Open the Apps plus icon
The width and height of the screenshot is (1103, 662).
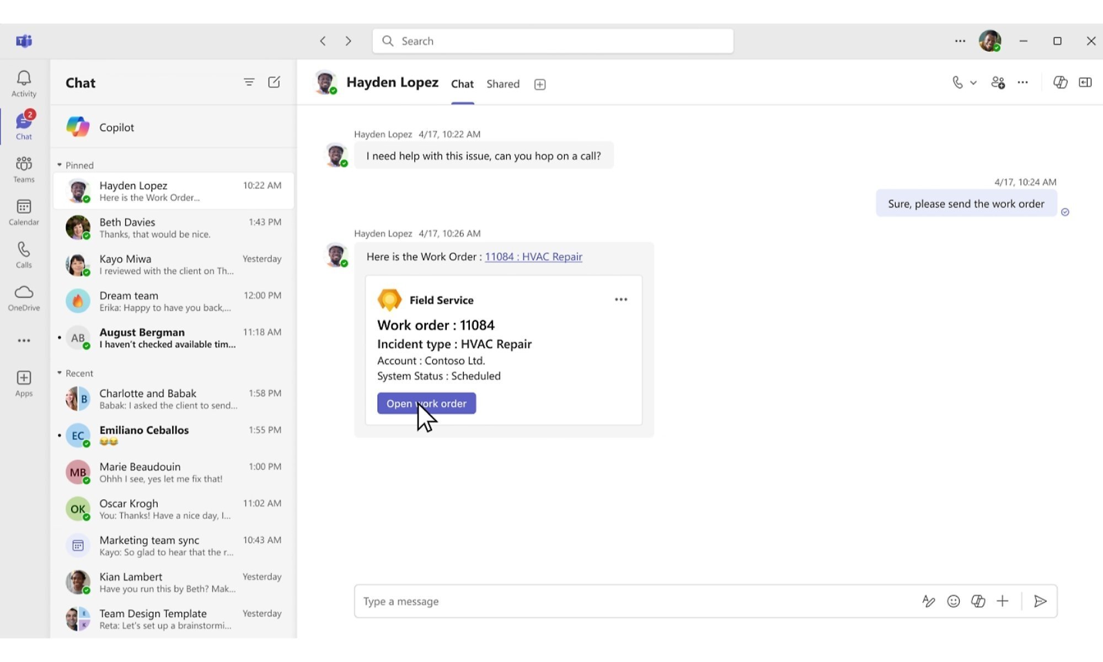tap(24, 383)
